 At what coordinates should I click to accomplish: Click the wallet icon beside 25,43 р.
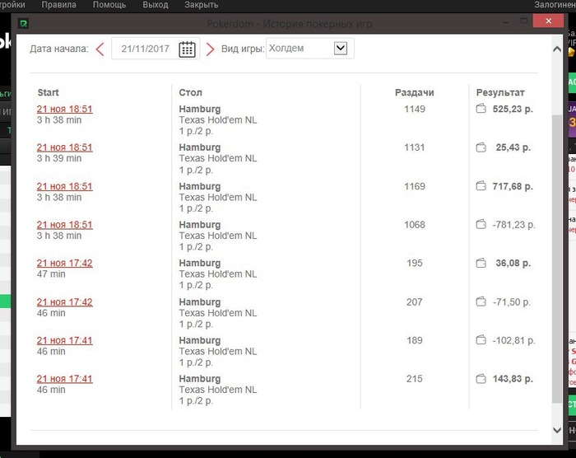(x=481, y=147)
